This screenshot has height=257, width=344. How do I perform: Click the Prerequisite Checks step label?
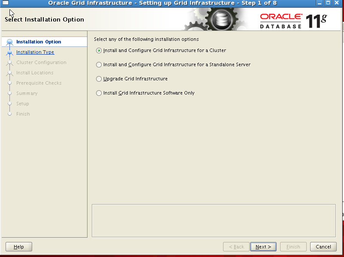click(x=39, y=83)
